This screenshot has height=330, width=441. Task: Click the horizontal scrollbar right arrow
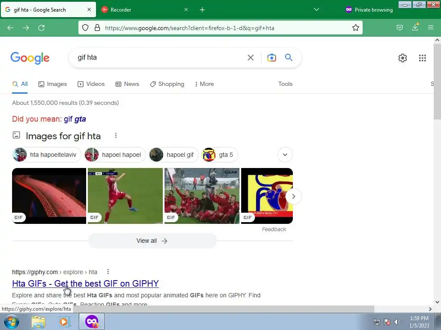[x=430, y=309]
